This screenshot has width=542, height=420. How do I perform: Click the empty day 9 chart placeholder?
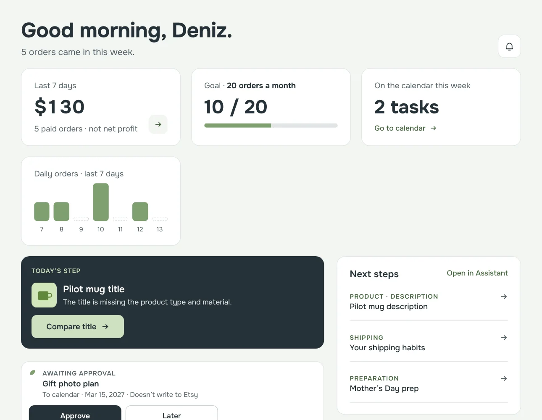[x=81, y=219]
